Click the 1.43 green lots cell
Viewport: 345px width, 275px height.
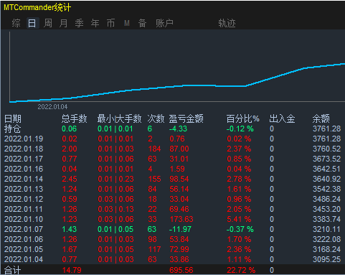[x=70, y=229]
